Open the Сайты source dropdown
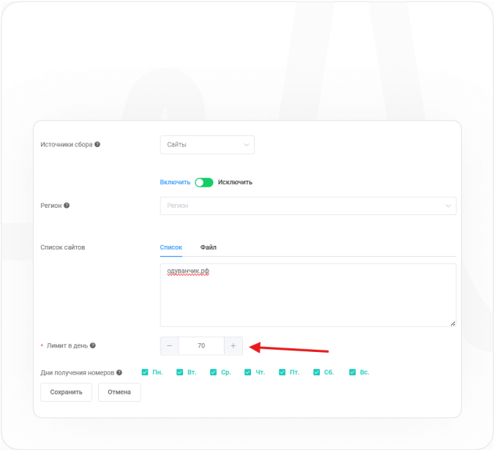This screenshot has height=450, width=494. pyautogui.click(x=207, y=144)
